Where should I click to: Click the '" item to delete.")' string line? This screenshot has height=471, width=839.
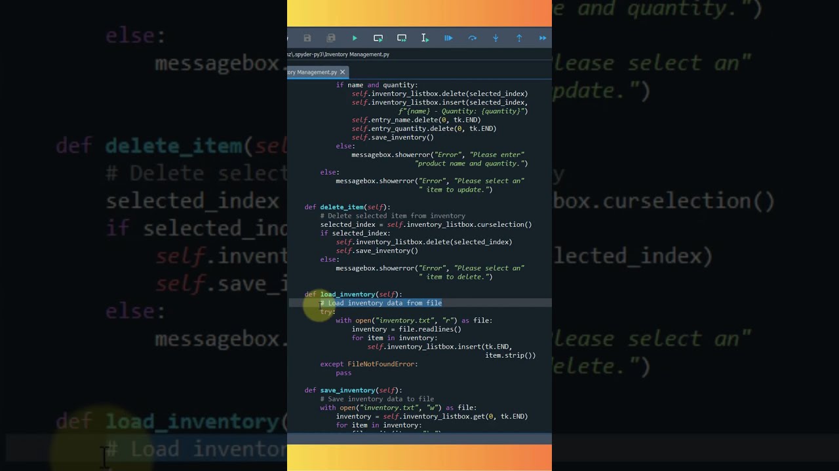coord(456,277)
